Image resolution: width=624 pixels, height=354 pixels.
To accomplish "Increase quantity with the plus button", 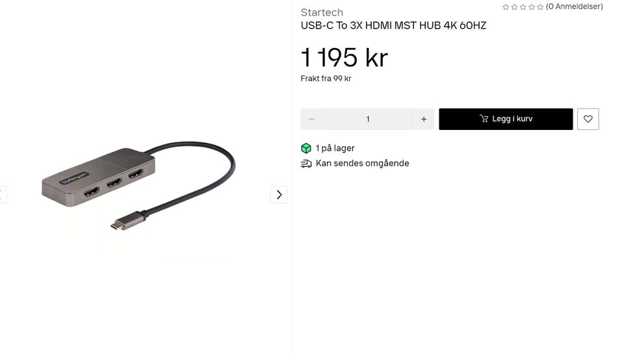I will click(424, 119).
